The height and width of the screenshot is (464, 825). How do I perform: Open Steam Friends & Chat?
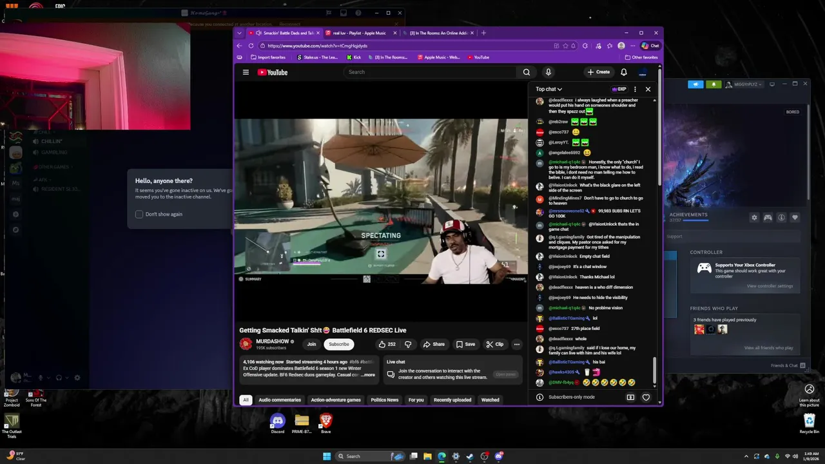coord(788,365)
